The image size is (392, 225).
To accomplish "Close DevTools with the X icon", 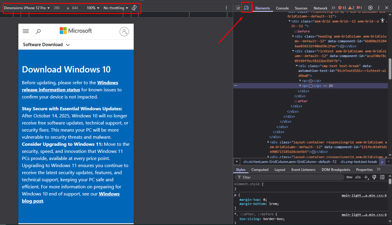I will pyautogui.click(x=386, y=8).
